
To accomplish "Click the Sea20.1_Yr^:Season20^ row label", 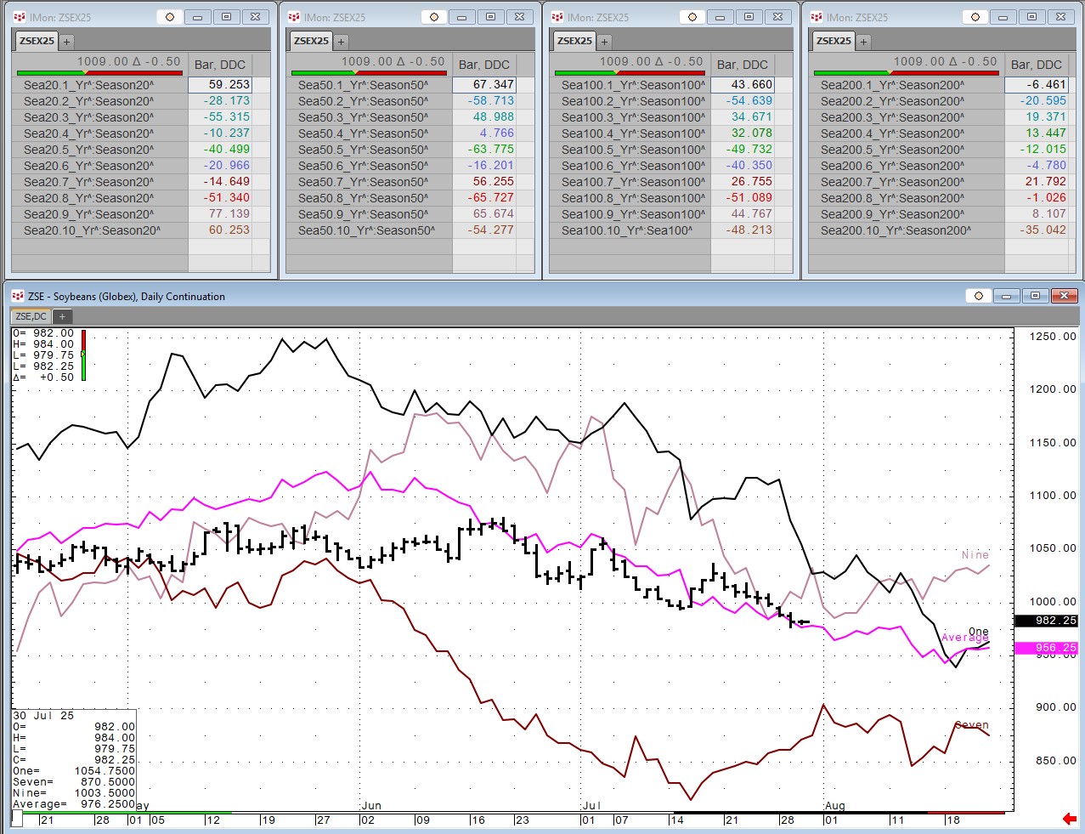I will pyautogui.click(x=88, y=85).
